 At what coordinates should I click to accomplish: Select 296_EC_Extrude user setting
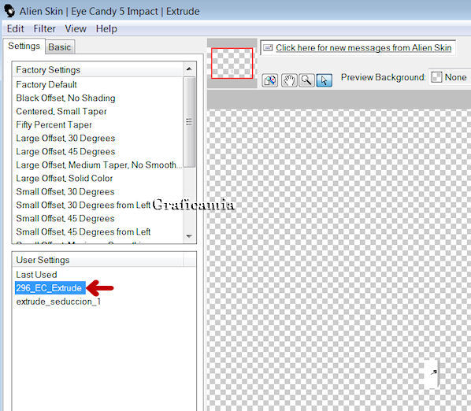(50, 288)
